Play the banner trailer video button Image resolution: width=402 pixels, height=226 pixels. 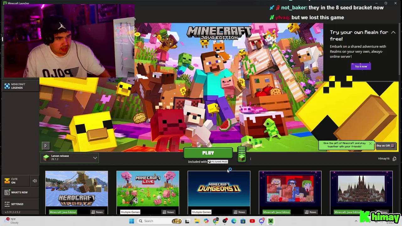(46, 146)
